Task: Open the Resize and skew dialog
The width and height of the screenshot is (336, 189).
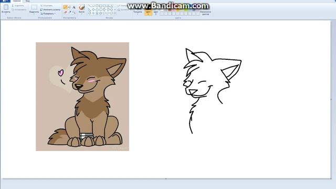Action: [x=50, y=9]
